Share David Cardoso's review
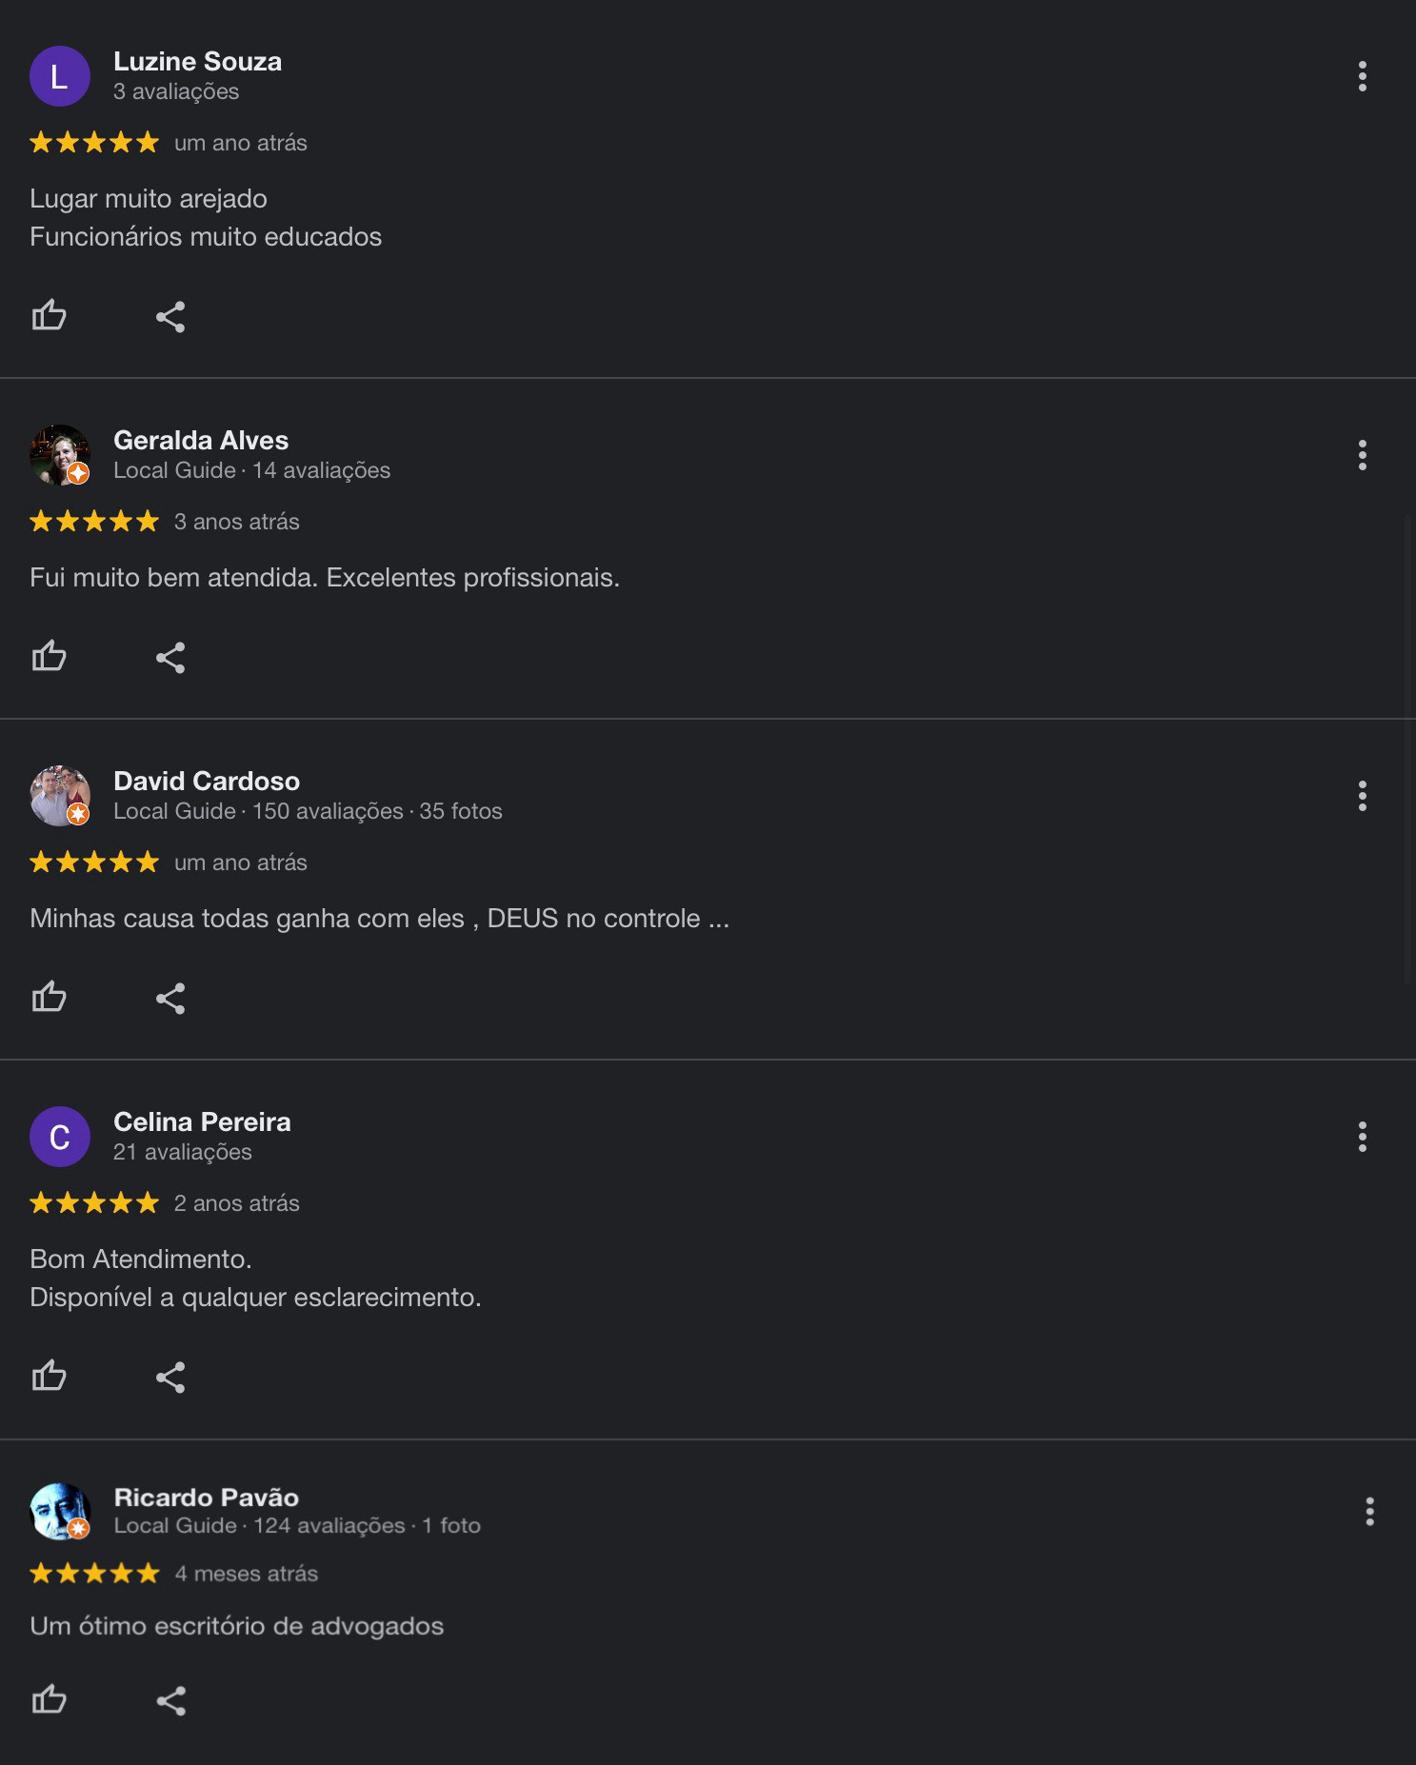 170,999
